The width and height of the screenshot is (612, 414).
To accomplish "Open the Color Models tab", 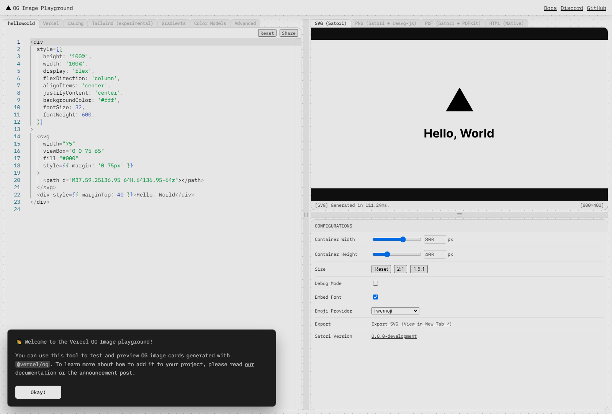I will [x=210, y=23].
